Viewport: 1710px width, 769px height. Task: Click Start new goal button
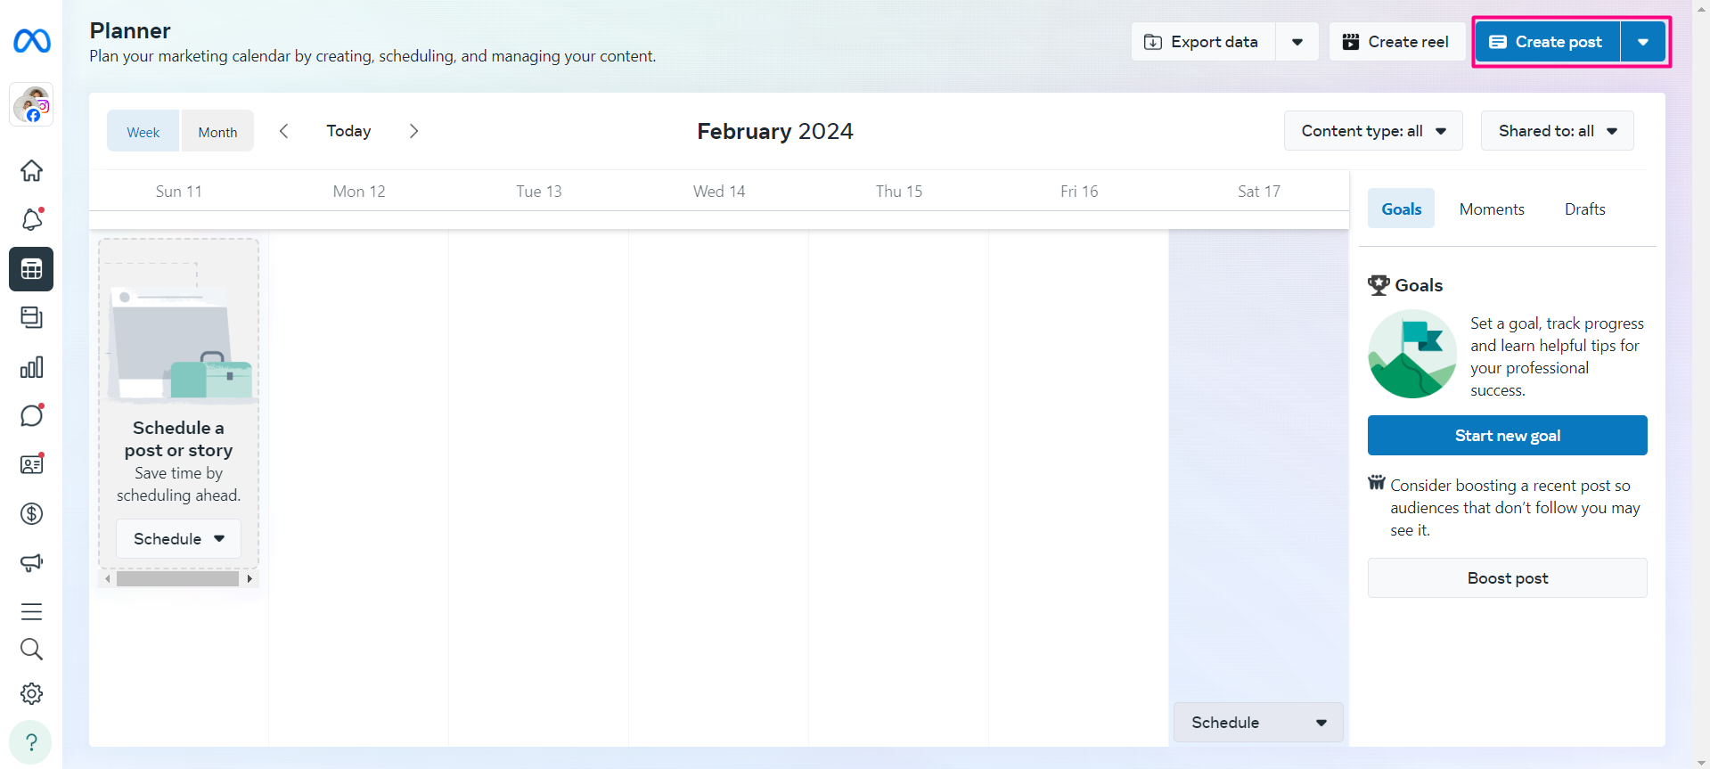pyautogui.click(x=1507, y=436)
